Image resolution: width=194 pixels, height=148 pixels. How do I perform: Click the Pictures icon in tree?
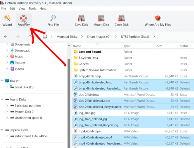[12, 62]
